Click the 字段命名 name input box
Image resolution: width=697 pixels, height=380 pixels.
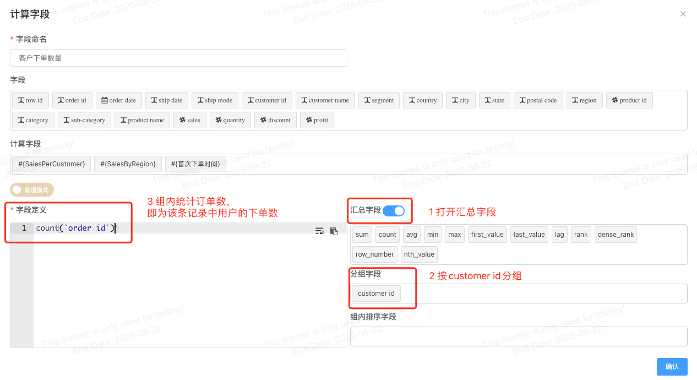click(178, 58)
